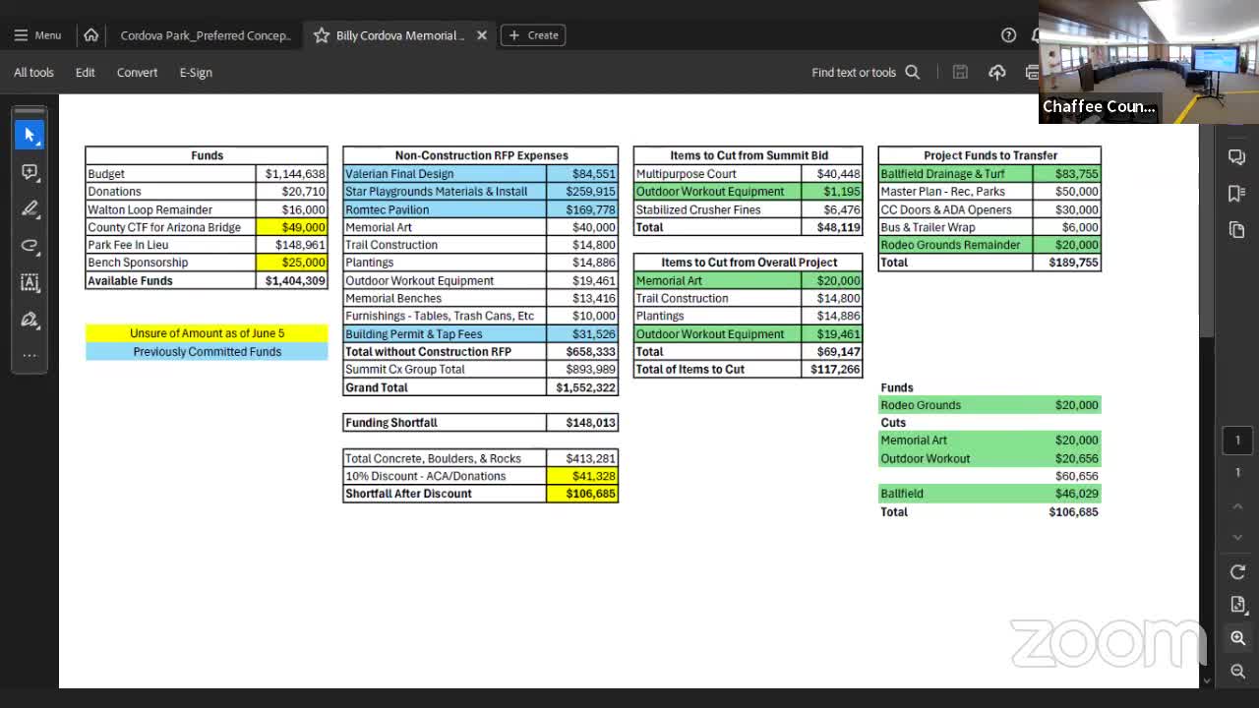The image size is (1259, 708).
Task: Toggle the bookmarks panel
Action: [1237, 194]
